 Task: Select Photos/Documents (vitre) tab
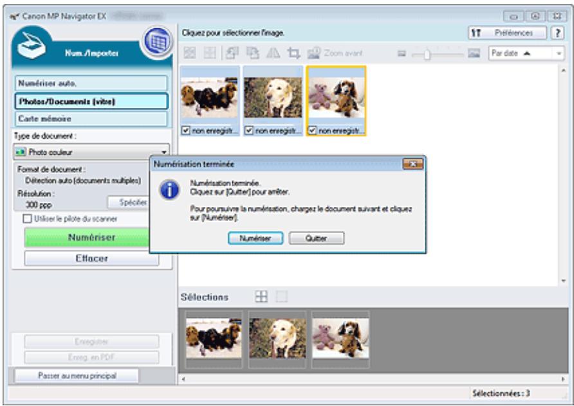point(91,101)
